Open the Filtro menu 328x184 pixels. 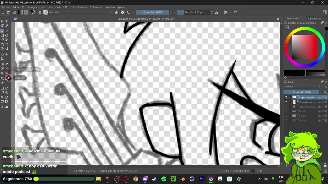click(66, 7)
